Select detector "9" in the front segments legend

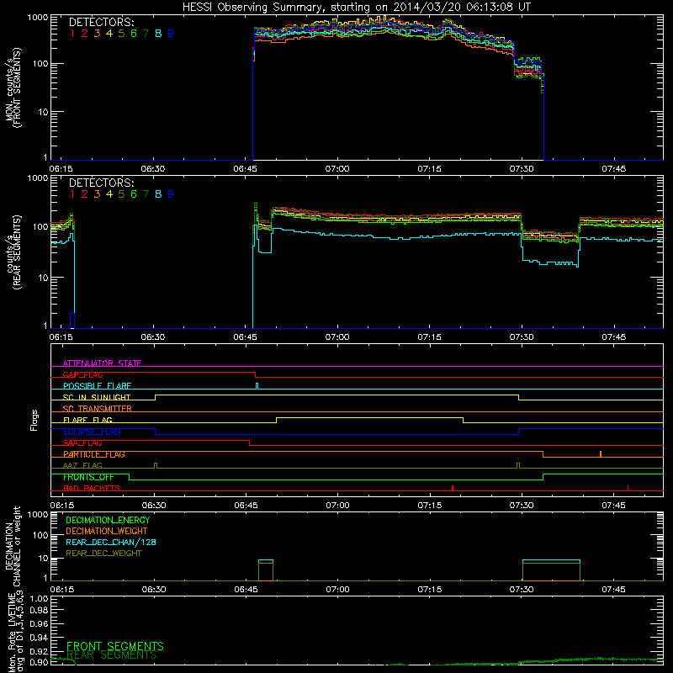[x=171, y=34]
